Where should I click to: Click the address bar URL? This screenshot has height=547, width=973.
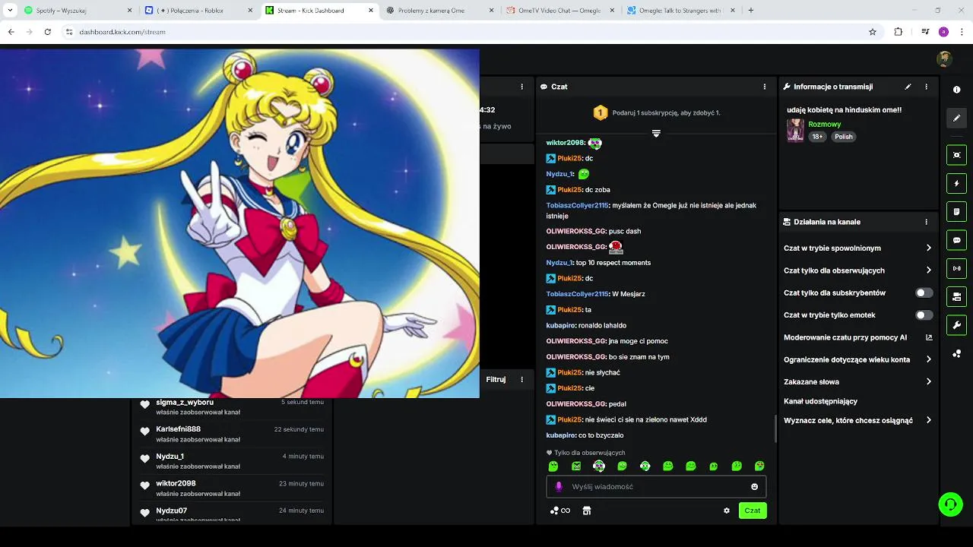(122, 32)
